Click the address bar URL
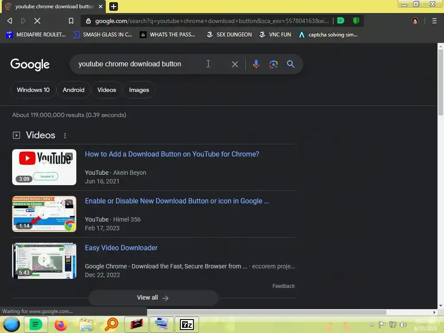444x333 pixels. 212,21
